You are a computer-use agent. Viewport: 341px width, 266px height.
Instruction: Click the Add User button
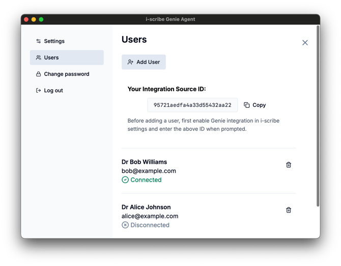click(x=144, y=62)
